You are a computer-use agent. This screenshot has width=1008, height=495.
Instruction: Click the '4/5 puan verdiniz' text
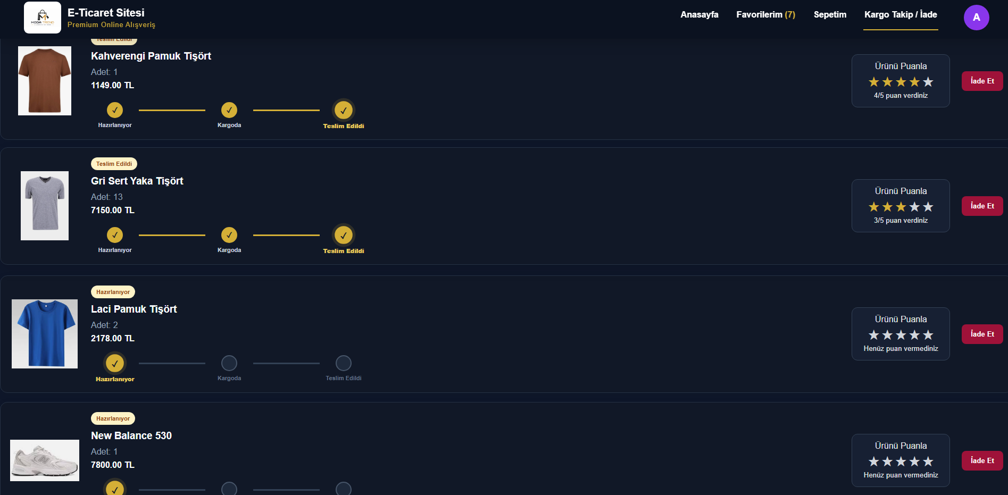(x=901, y=96)
